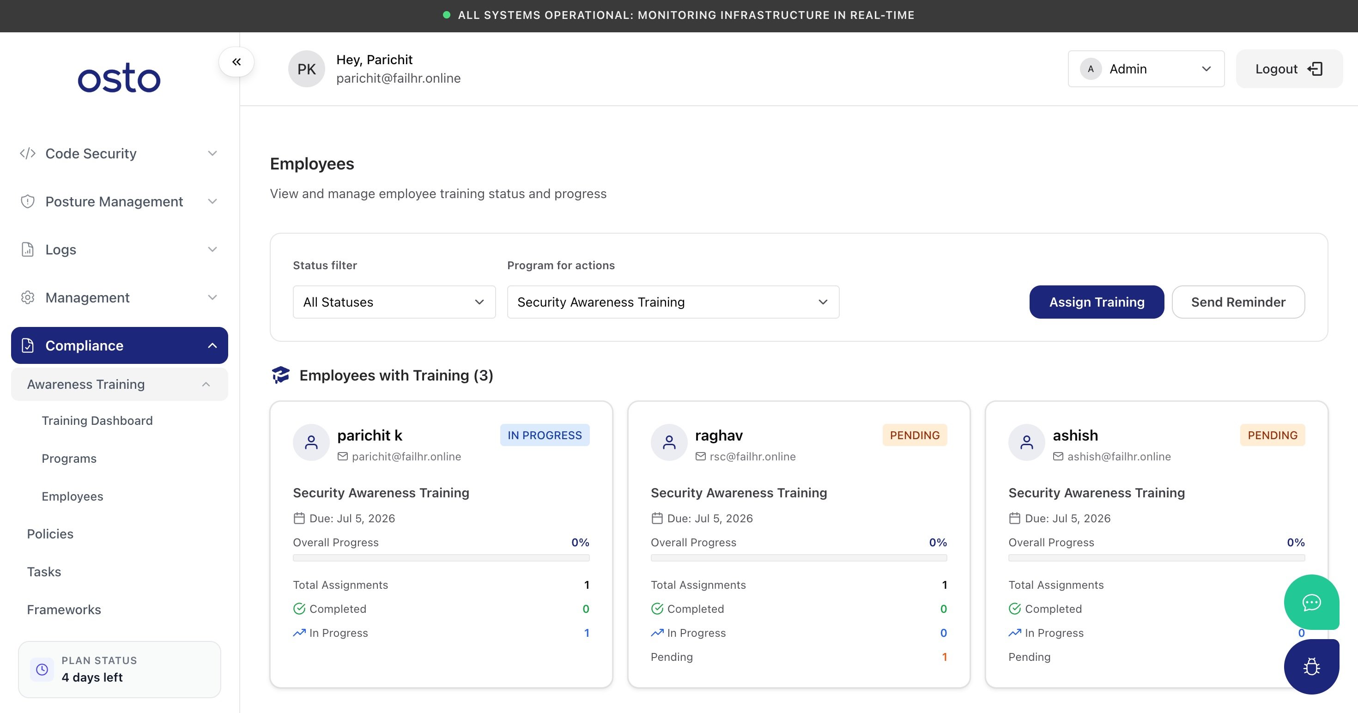Click 'ashish@failhr.online' email text

point(1119,456)
